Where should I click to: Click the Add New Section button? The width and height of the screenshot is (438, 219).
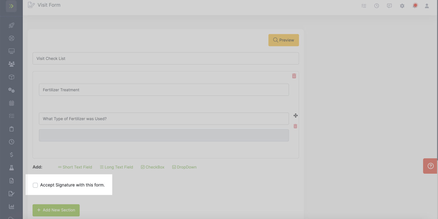[56, 210]
